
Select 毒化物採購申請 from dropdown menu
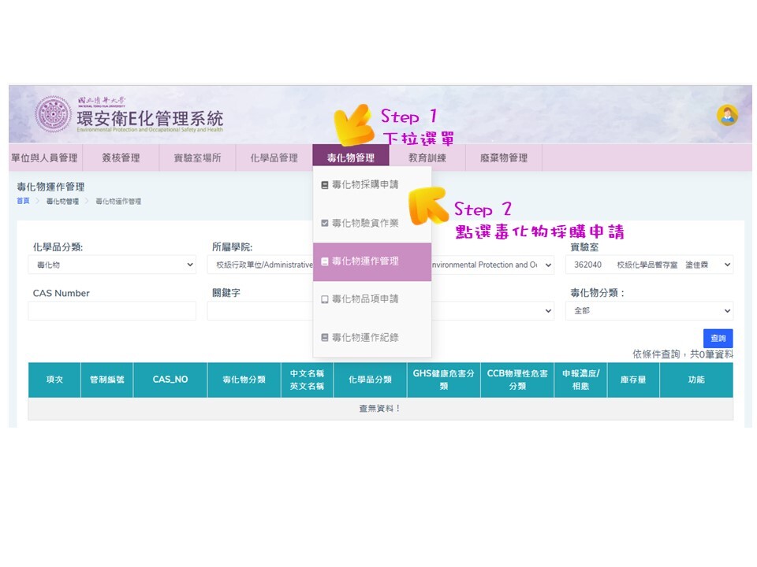(x=364, y=185)
